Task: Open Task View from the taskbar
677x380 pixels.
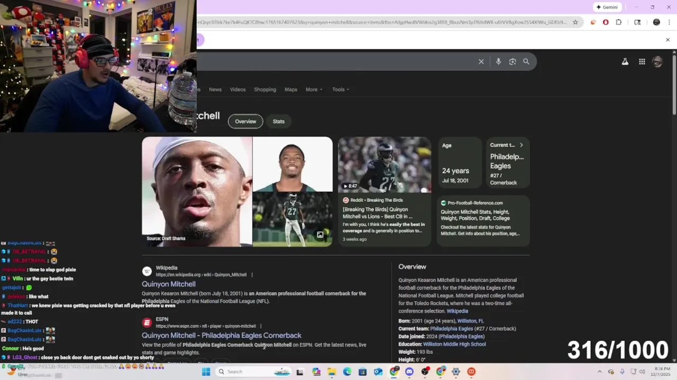Action: [300, 372]
